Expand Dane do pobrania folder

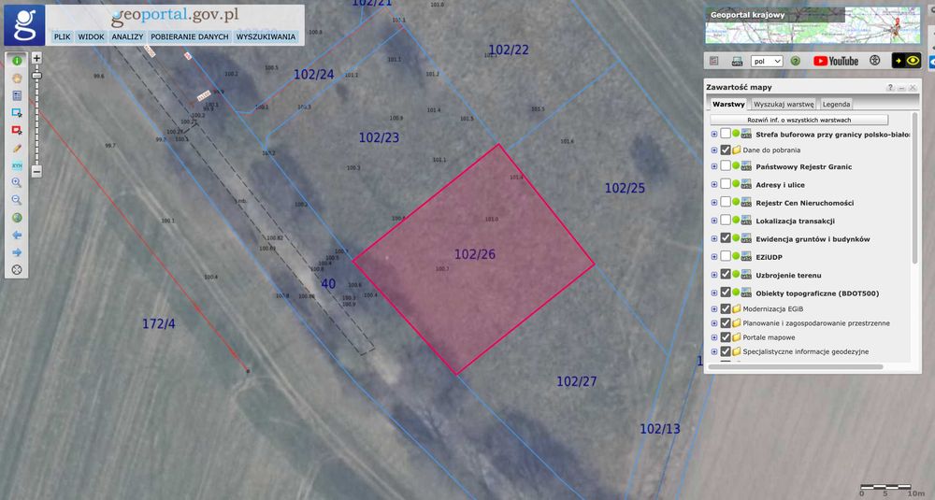[x=714, y=150]
